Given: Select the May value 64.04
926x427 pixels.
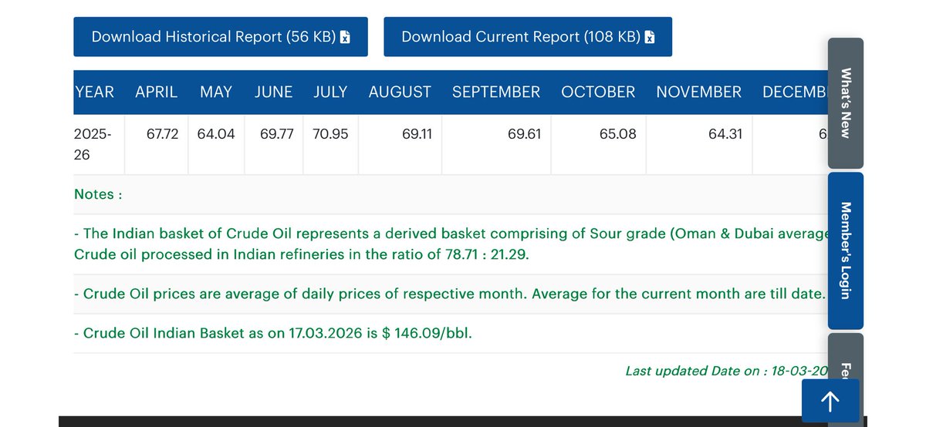Looking at the screenshot, I should point(216,134).
